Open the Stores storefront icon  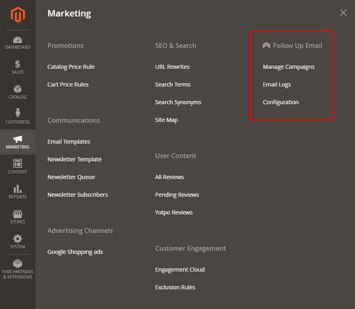tap(18, 214)
